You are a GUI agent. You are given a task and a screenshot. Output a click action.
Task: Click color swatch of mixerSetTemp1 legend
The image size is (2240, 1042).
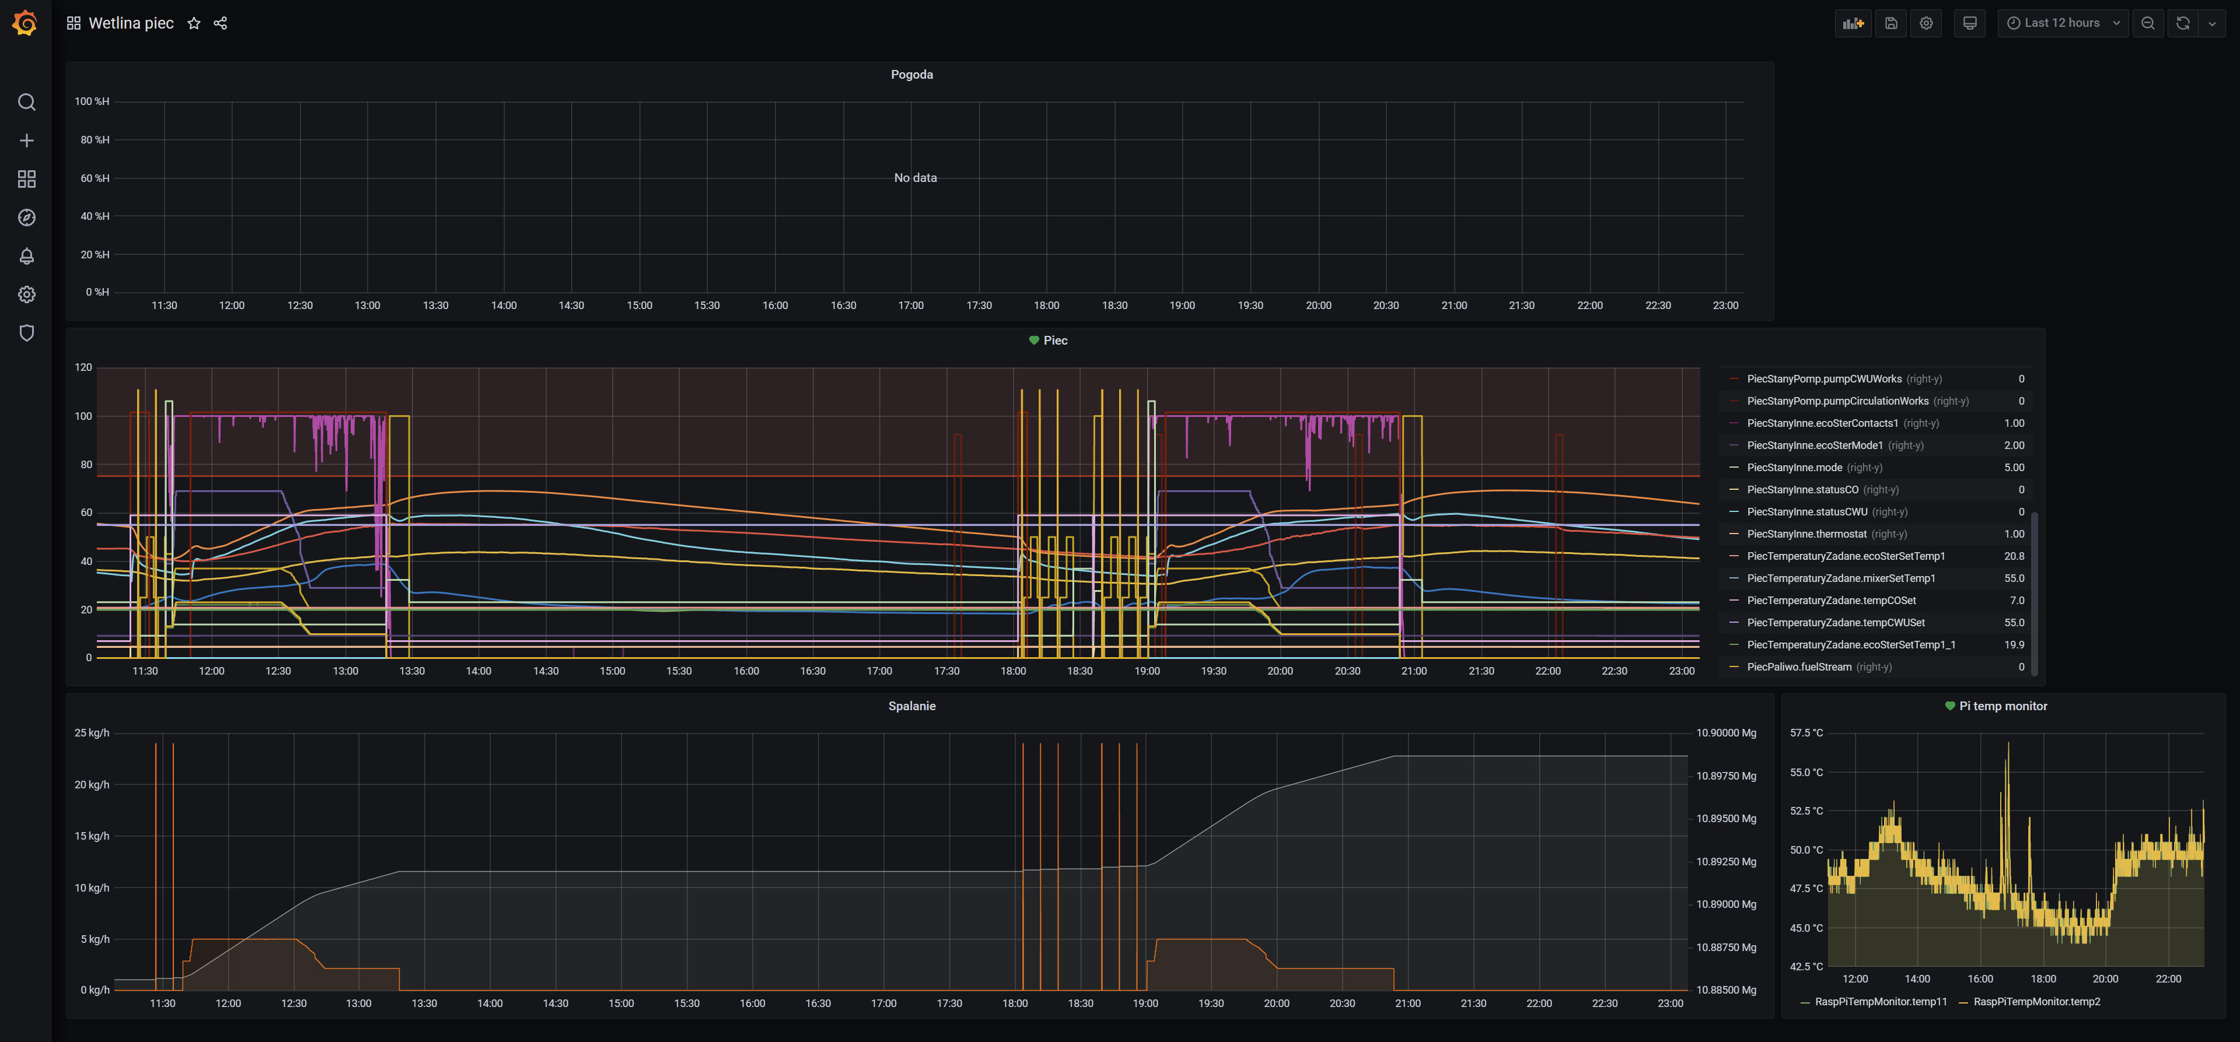[x=1734, y=579]
